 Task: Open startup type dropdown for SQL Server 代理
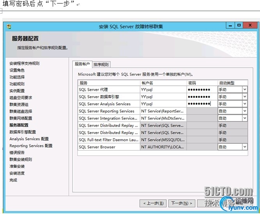point(245,89)
